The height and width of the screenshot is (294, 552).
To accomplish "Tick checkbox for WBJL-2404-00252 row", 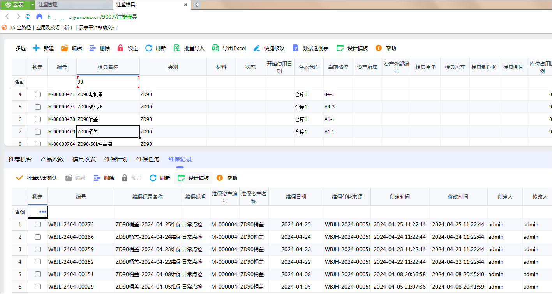I will click(x=38, y=262).
